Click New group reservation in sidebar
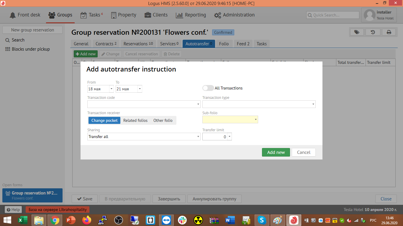The height and width of the screenshot is (226, 403). [x=32, y=30]
